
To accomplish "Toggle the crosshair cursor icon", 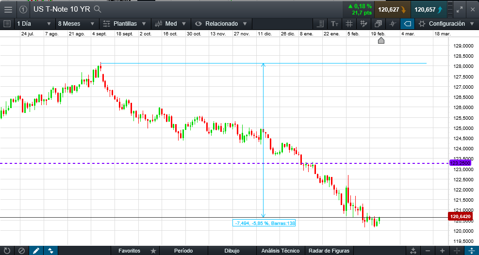I will [x=393, y=24].
